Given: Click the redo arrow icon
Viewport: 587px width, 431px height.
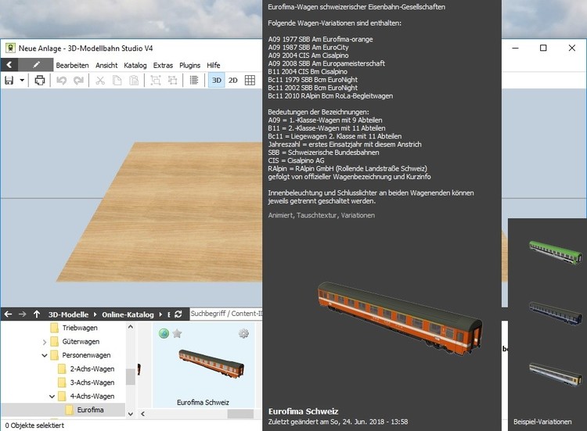Looking at the screenshot, I should tap(78, 80).
